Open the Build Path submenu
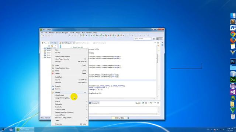Viewport: 236px width, 132px height. (x=70, y=77)
